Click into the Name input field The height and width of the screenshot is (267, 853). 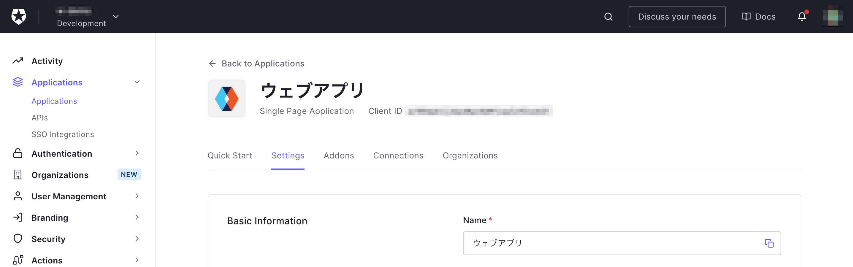[621, 243]
